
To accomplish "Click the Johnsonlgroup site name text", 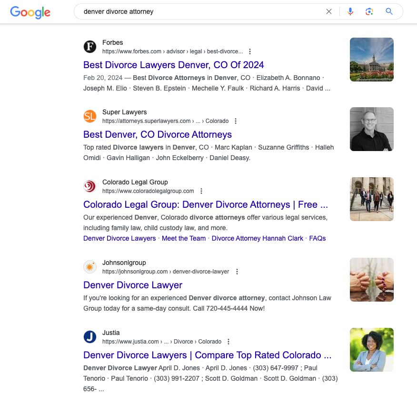I will click(x=124, y=263).
